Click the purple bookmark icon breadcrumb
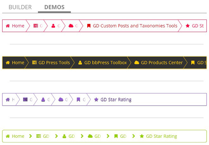Viewport: 209px width, 145px height. point(78,100)
